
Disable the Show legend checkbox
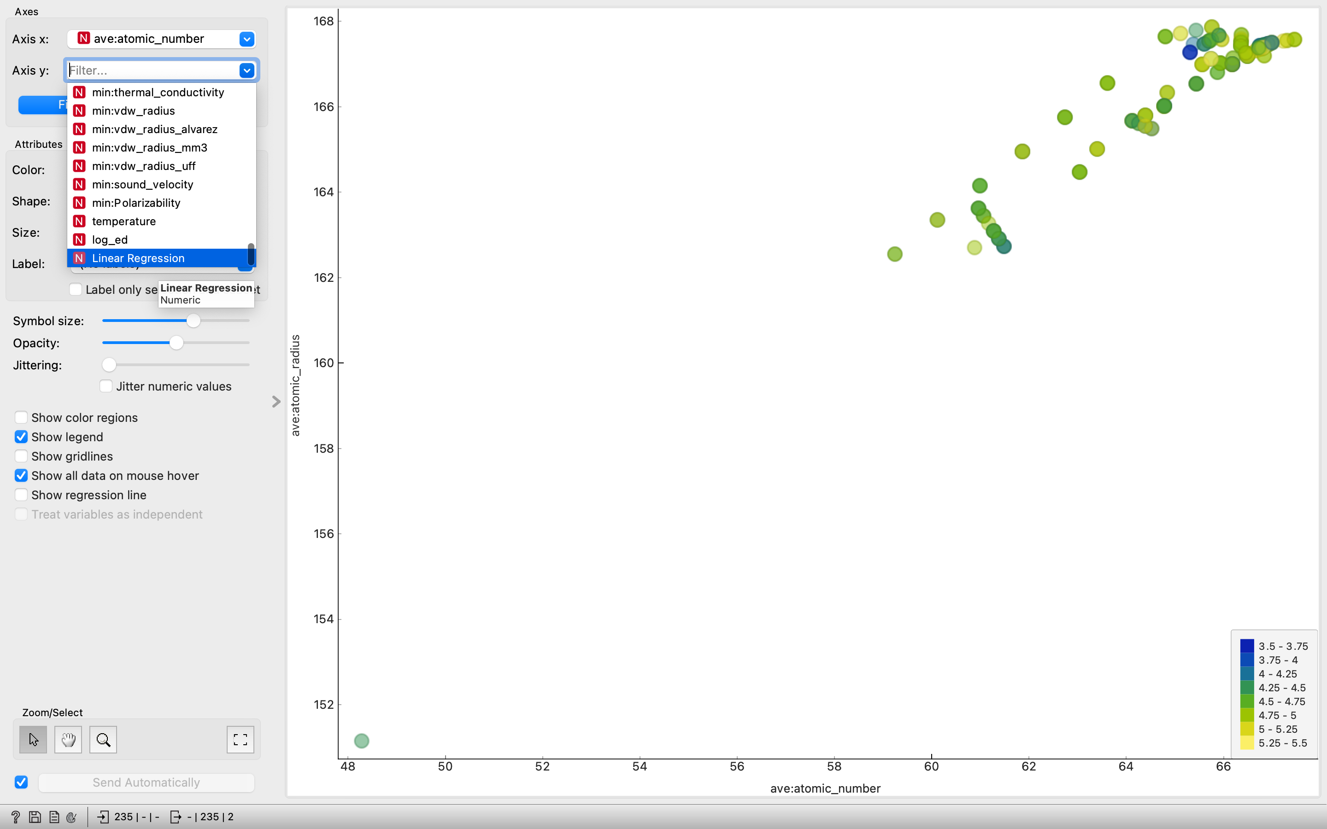coord(21,437)
